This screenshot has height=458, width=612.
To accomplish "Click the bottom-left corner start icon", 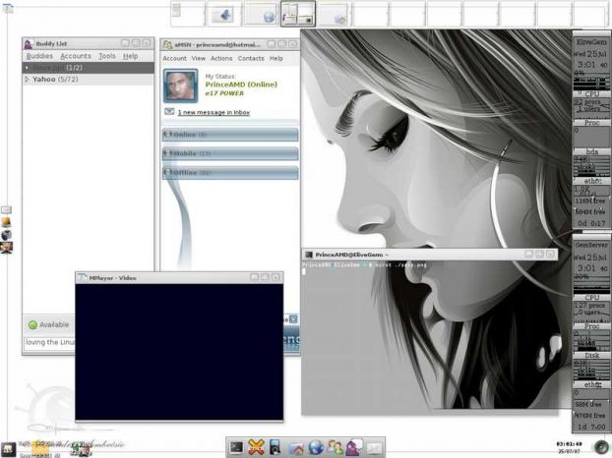I will pos(8,449).
